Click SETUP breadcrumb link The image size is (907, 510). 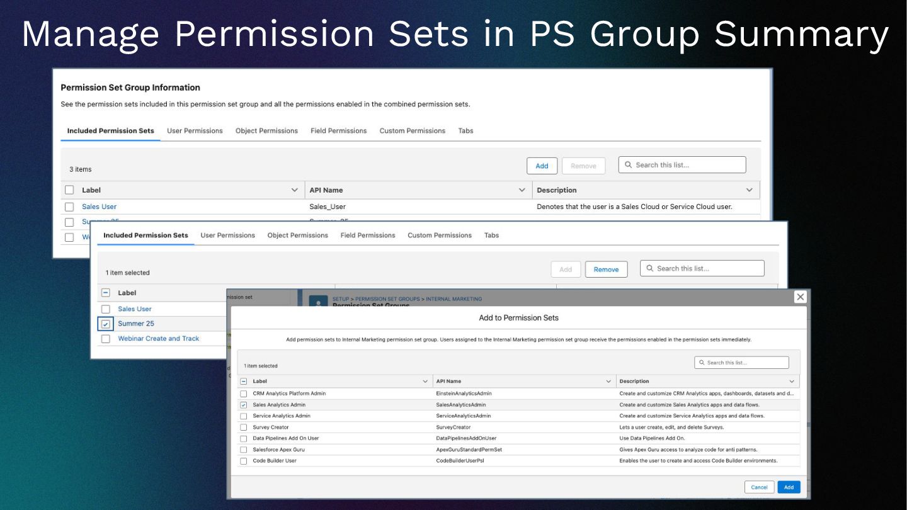tap(341, 299)
